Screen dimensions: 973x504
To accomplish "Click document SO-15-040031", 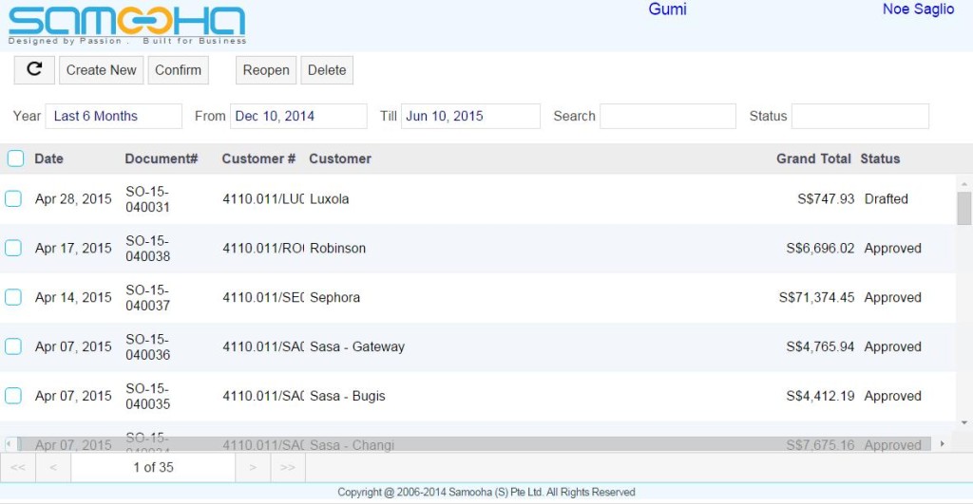I will [147, 199].
